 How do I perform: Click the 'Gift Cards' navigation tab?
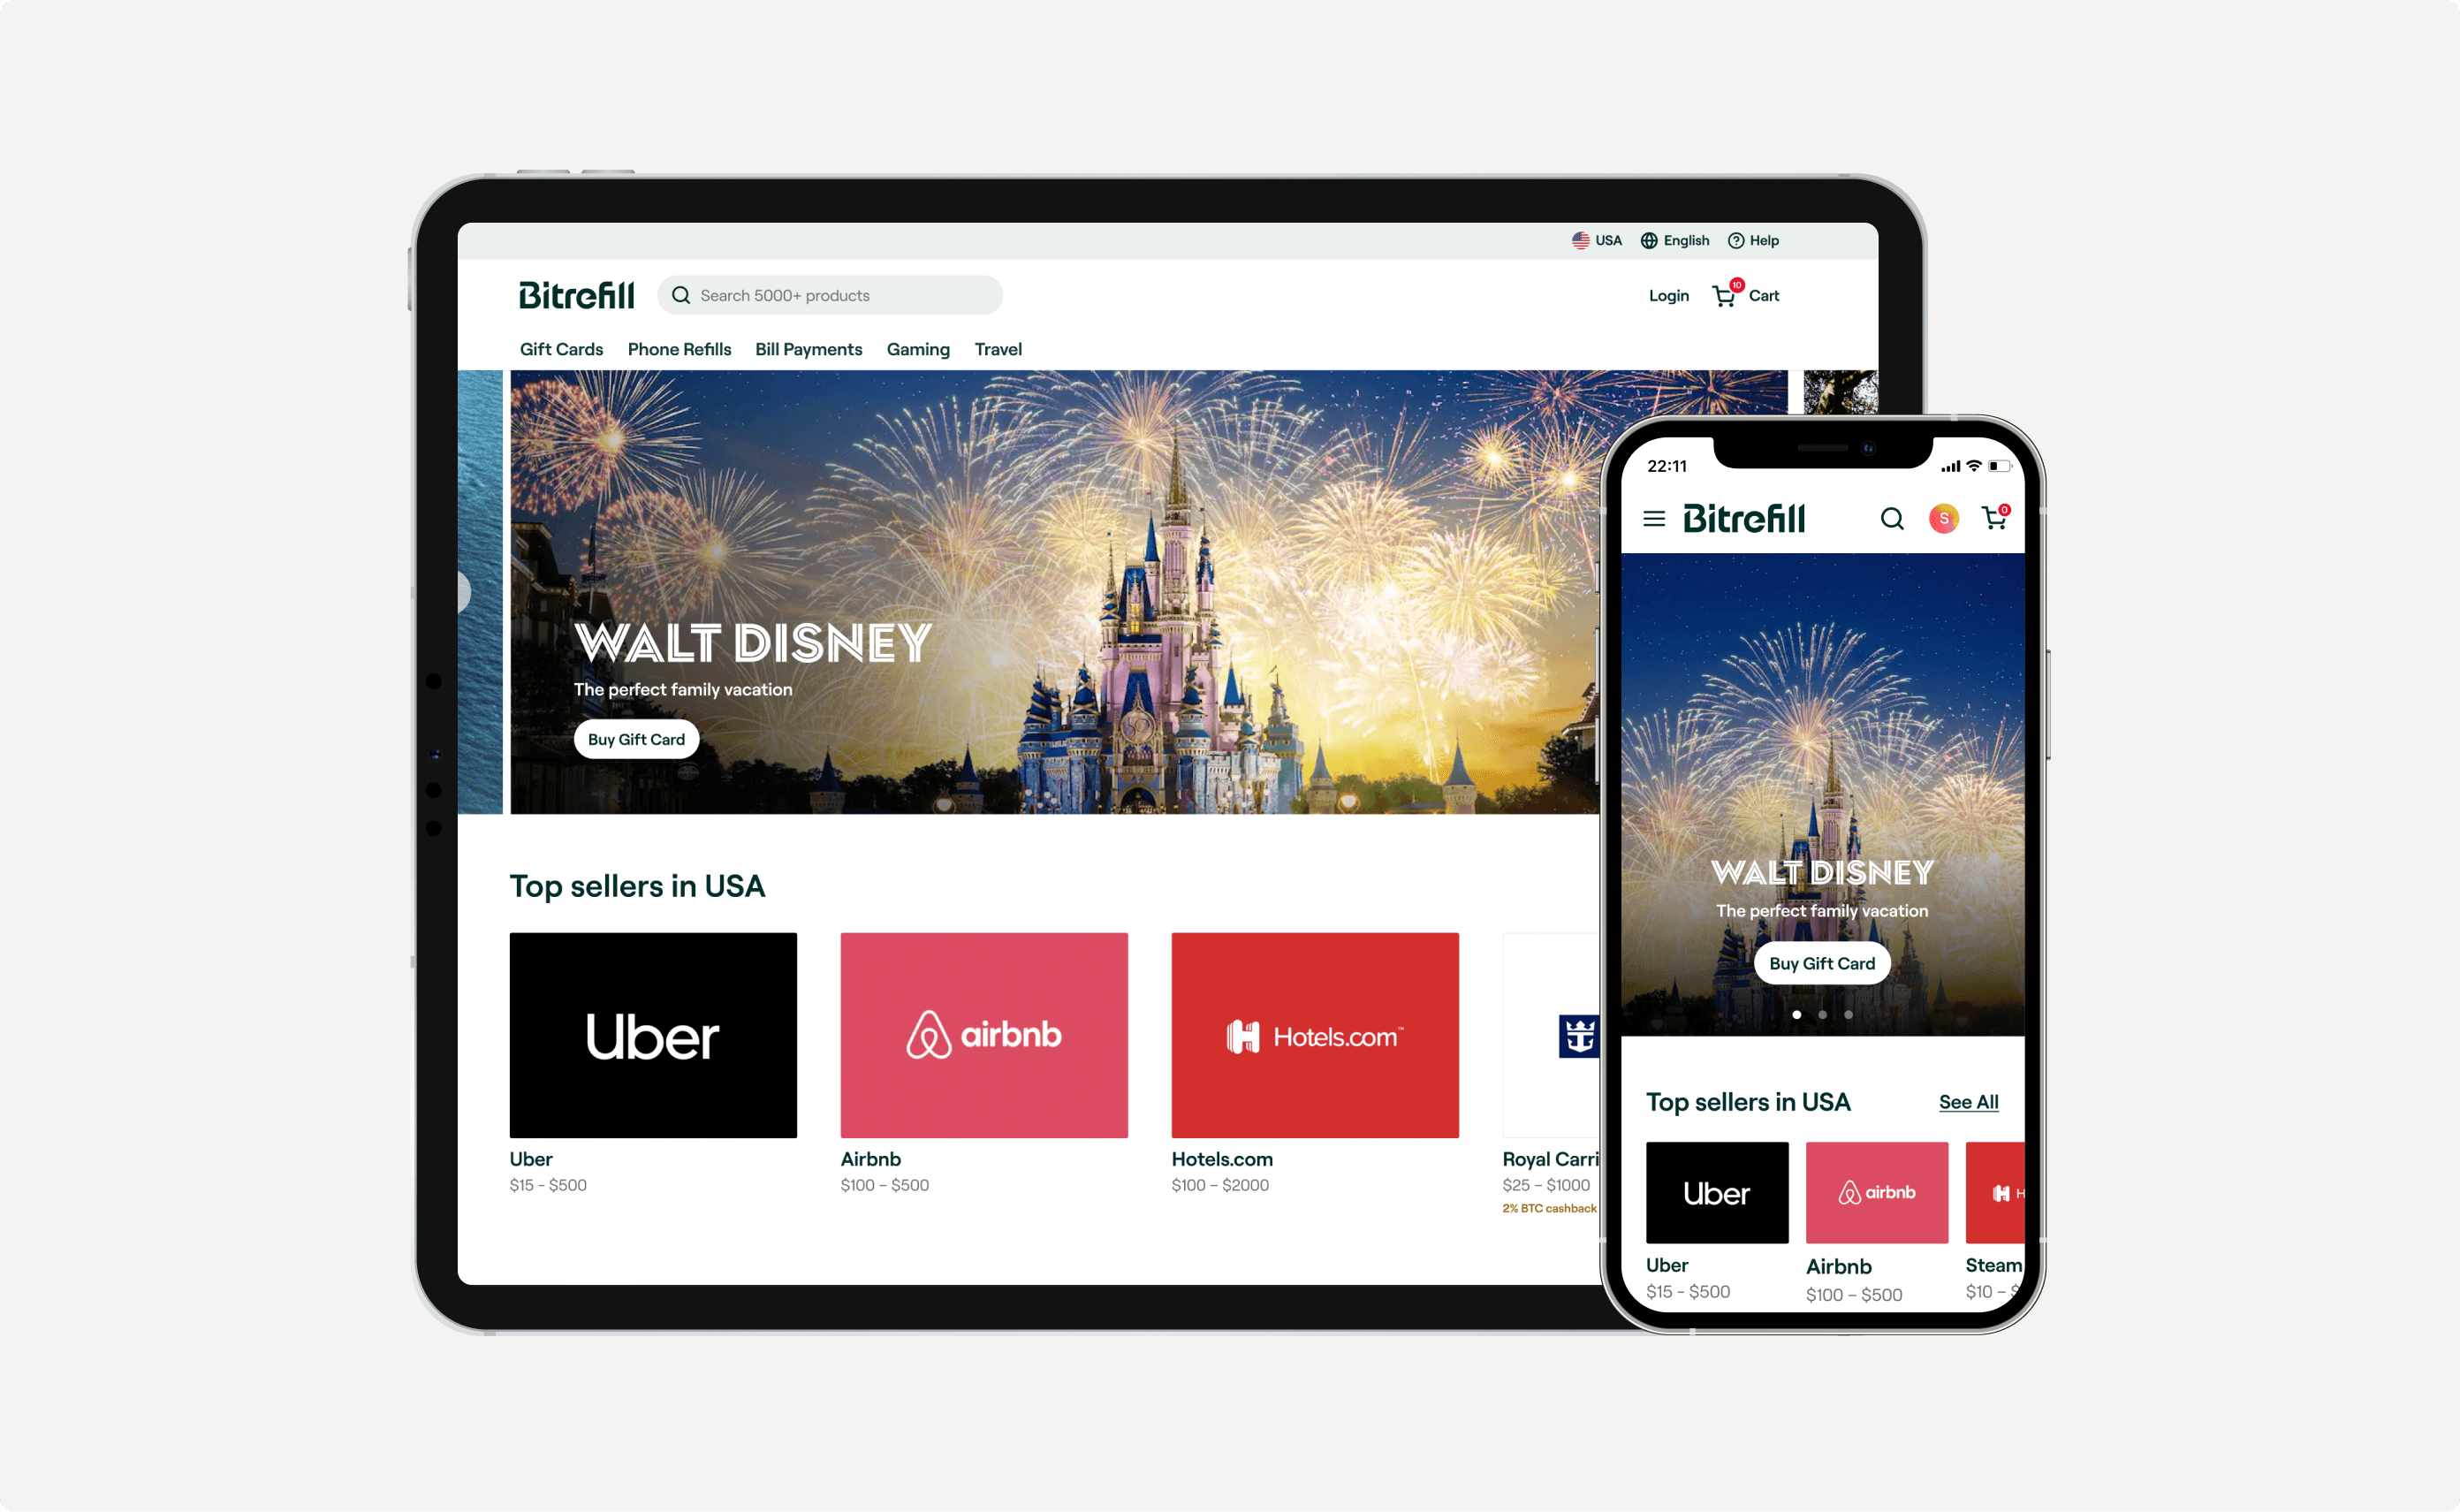coord(558,348)
